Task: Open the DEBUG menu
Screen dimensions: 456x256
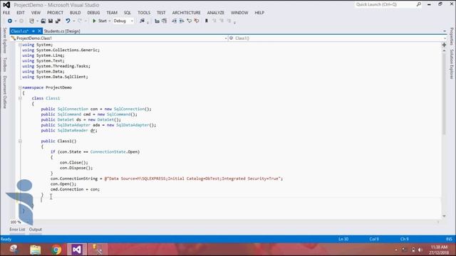Action: [x=93, y=13]
